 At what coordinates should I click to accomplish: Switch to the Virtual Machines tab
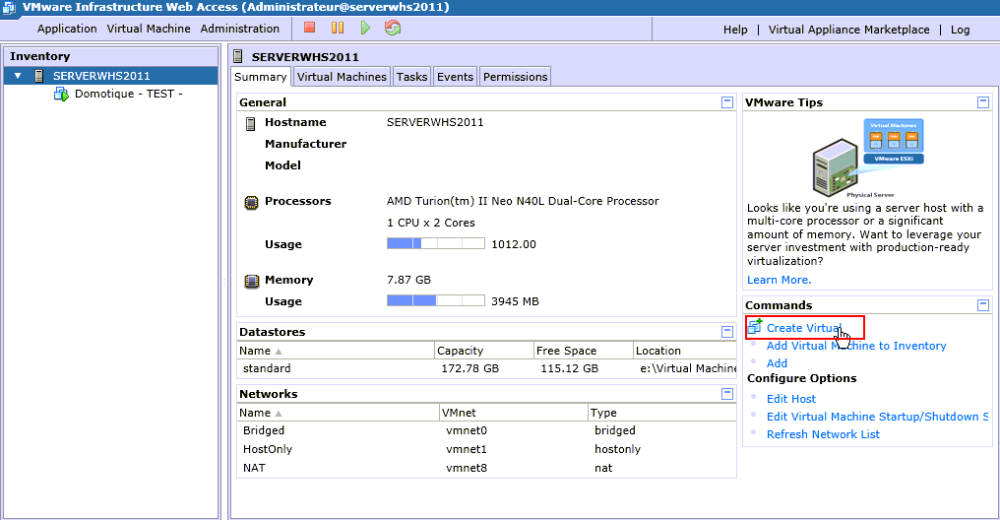(342, 77)
